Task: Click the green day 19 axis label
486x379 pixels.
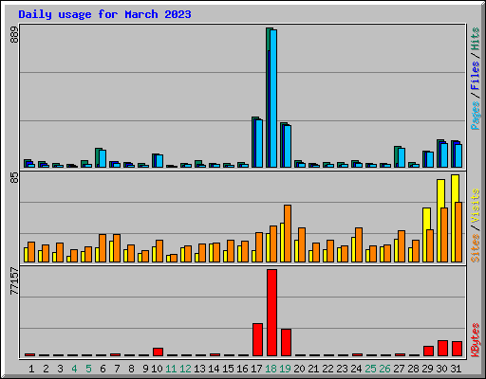Action: click(285, 369)
